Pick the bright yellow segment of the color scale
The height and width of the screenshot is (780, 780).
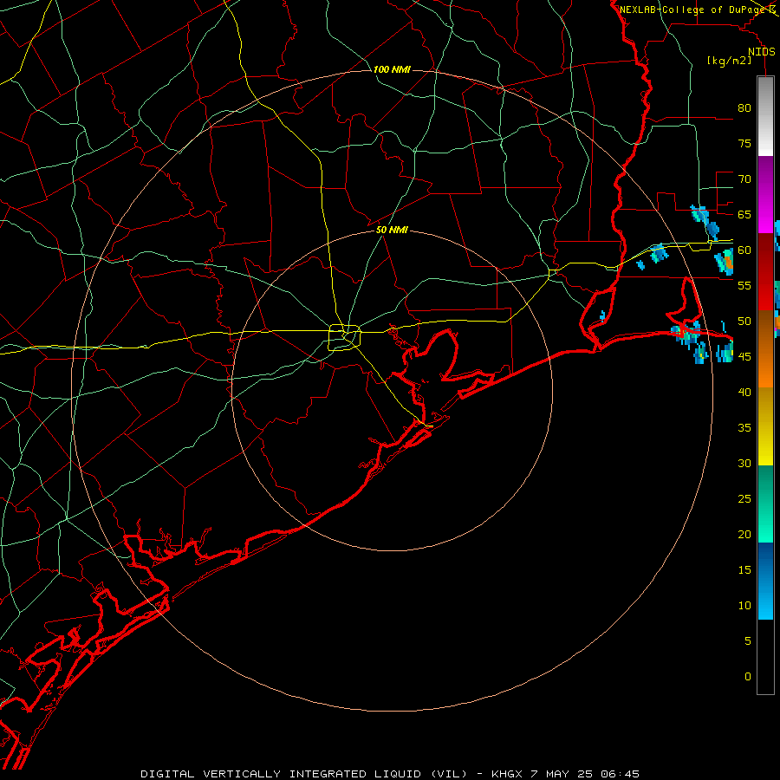[765, 426]
